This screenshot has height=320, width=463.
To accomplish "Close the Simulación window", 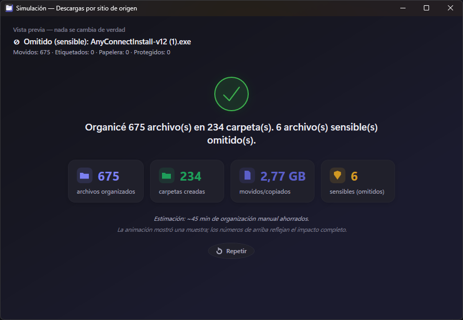I will pos(450,8).
